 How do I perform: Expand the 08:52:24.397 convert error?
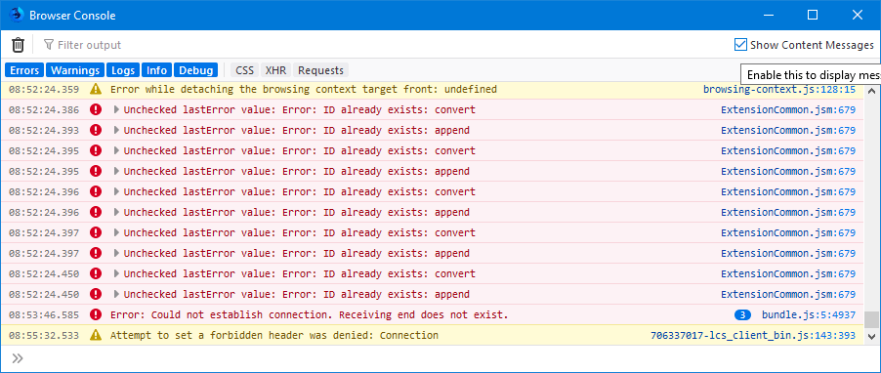(116, 232)
